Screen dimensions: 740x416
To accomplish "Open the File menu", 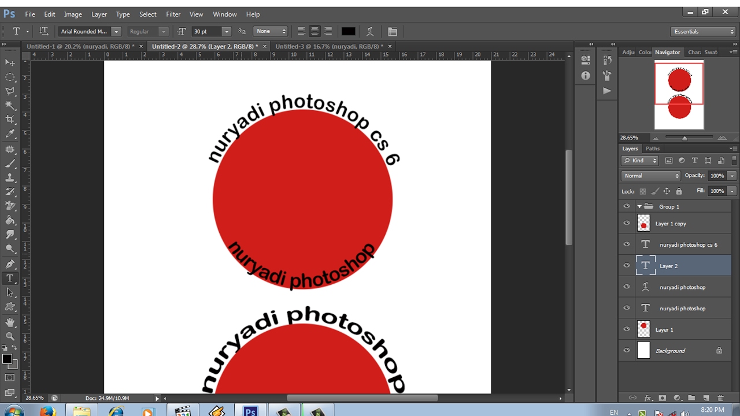I will (x=30, y=14).
